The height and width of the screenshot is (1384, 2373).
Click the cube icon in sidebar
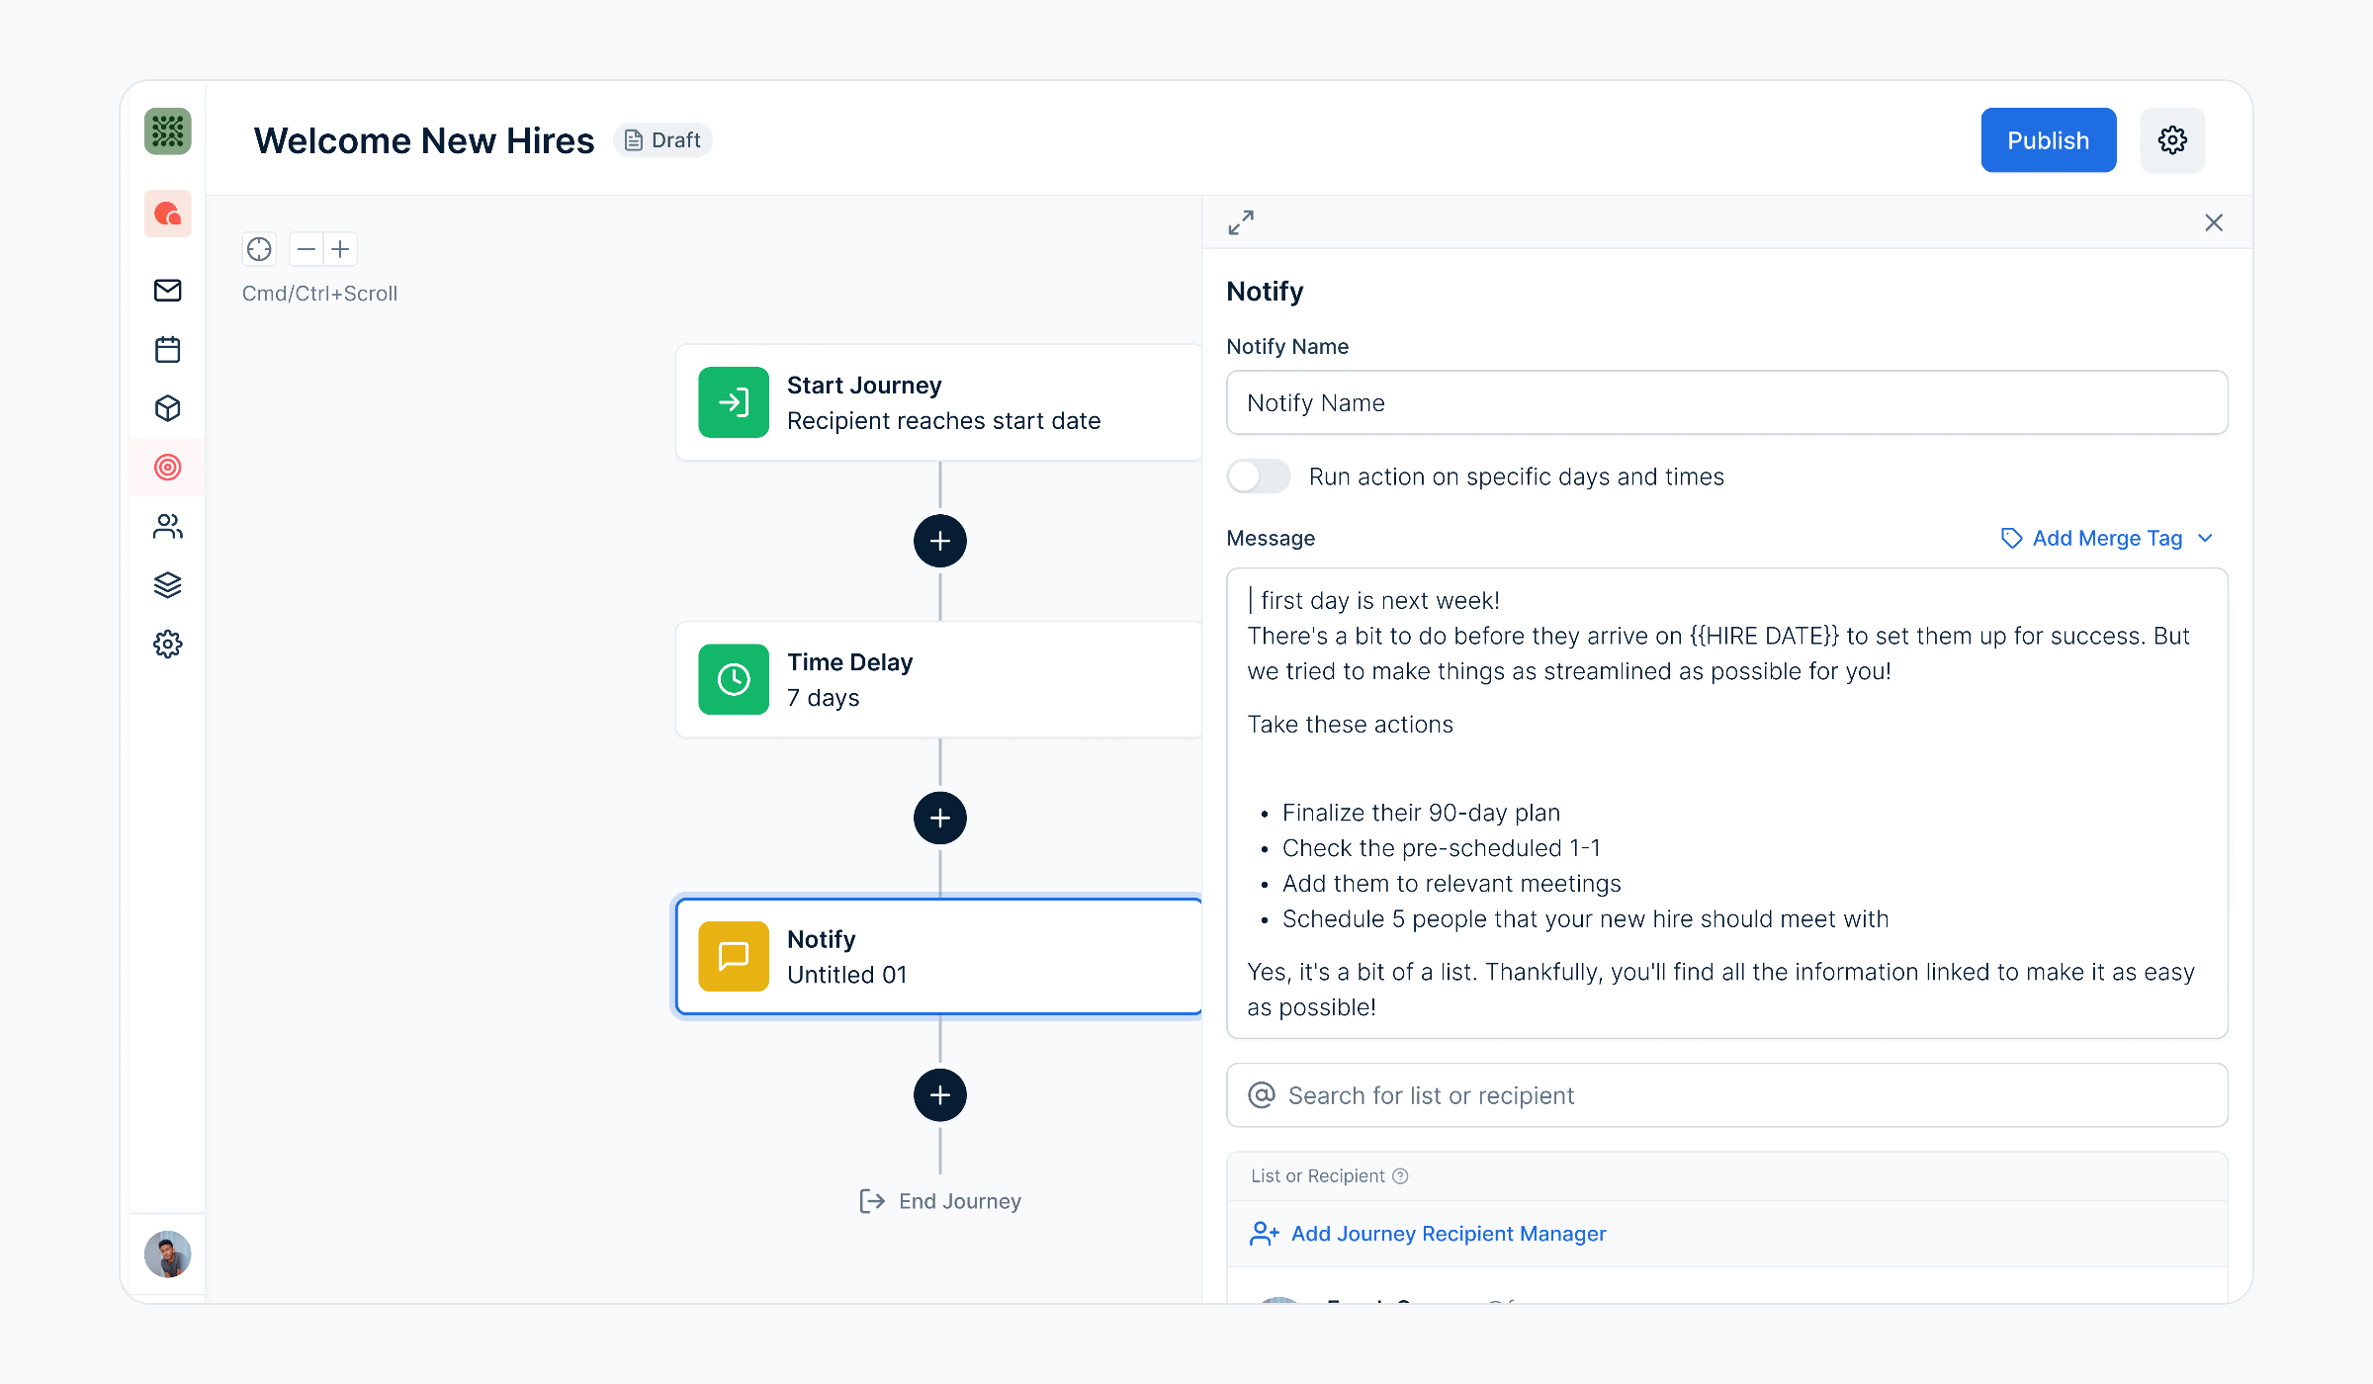pos(167,408)
